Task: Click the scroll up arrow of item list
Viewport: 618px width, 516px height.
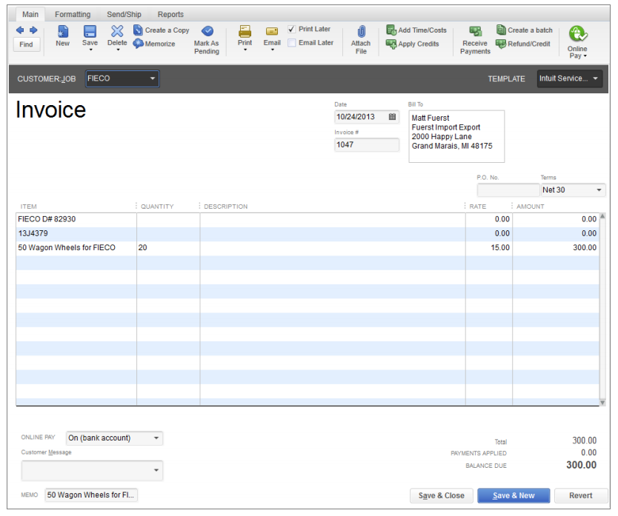Action: click(602, 217)
